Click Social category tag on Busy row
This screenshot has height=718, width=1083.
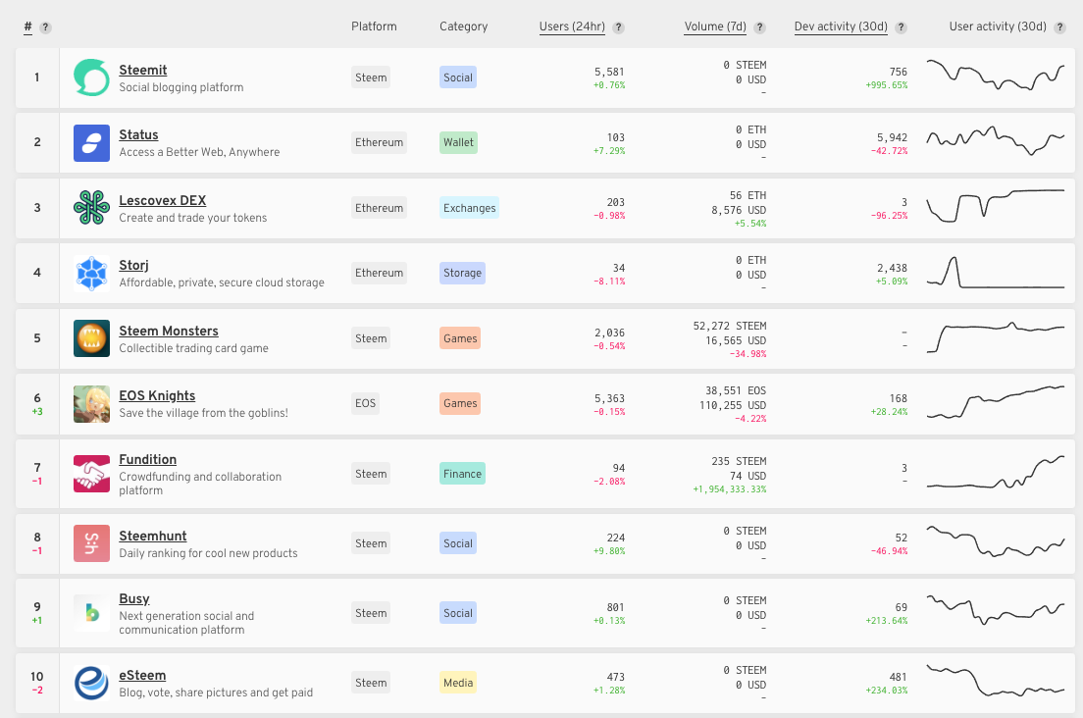coord(458,613)
